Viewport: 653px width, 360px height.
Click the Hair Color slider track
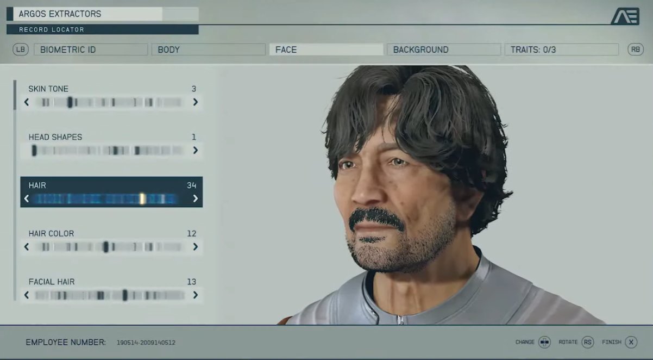click(110, 247)
